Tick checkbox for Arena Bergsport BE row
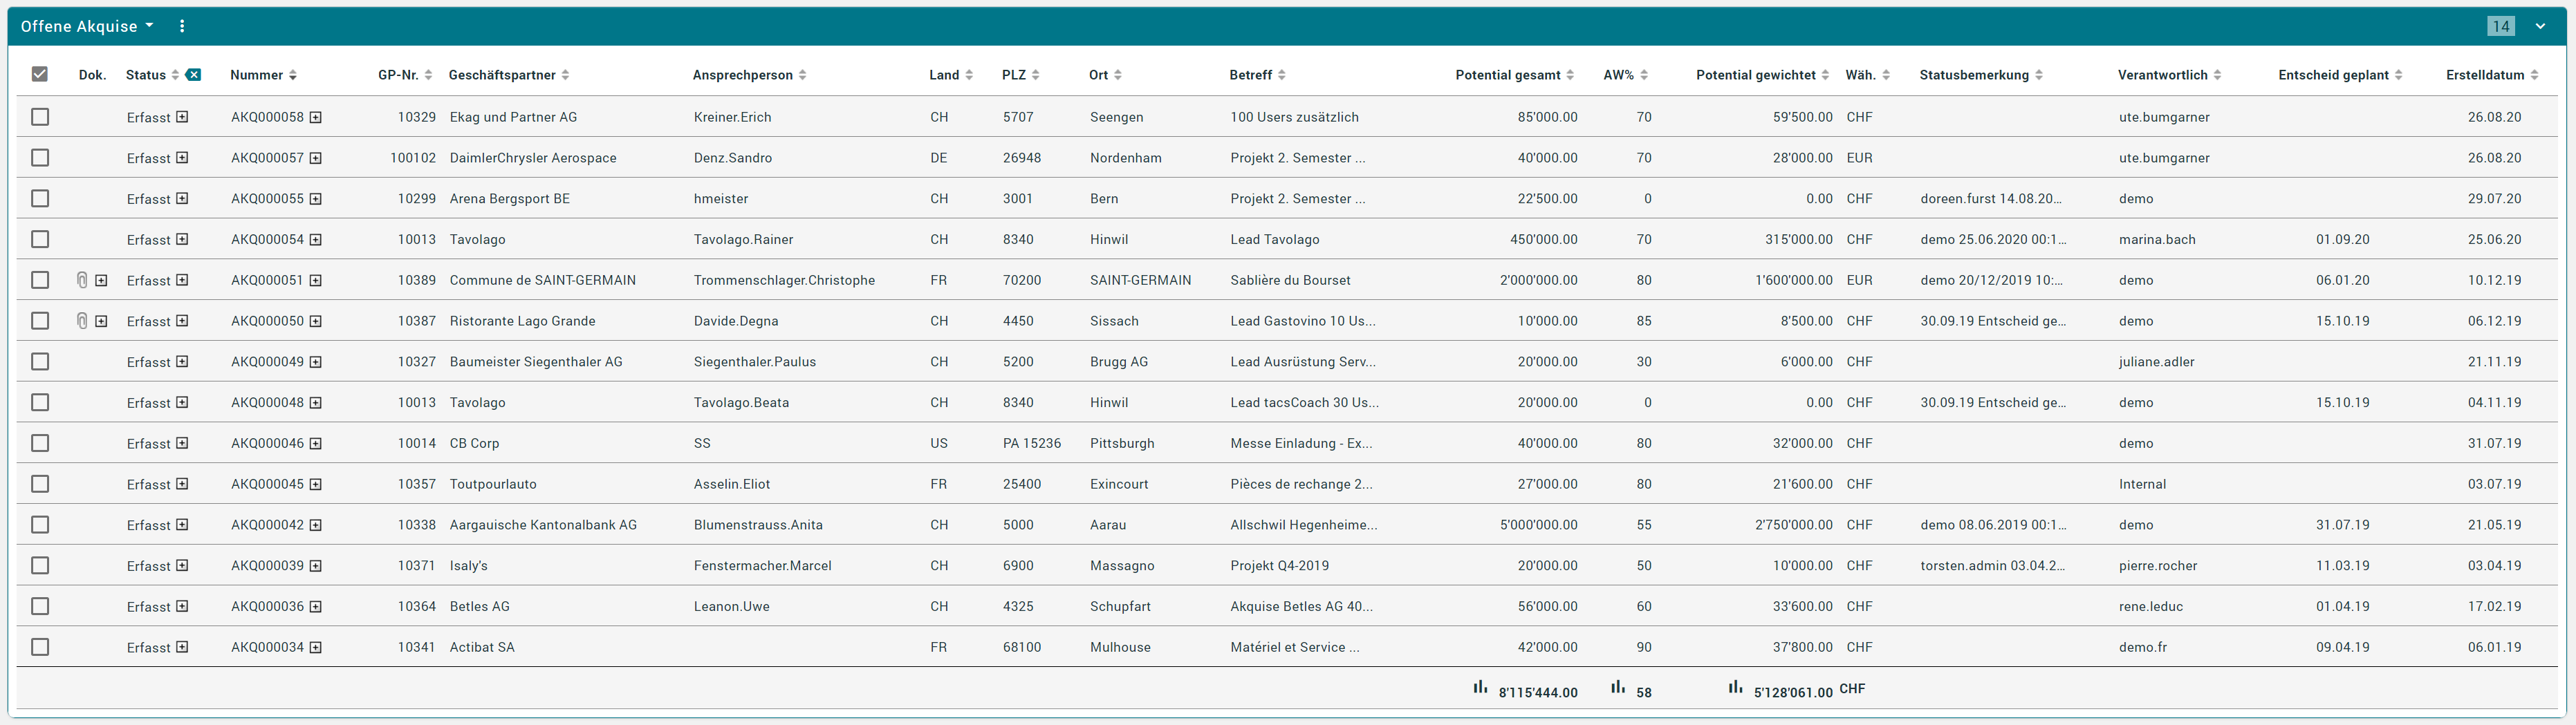 [x=40, y=199]
